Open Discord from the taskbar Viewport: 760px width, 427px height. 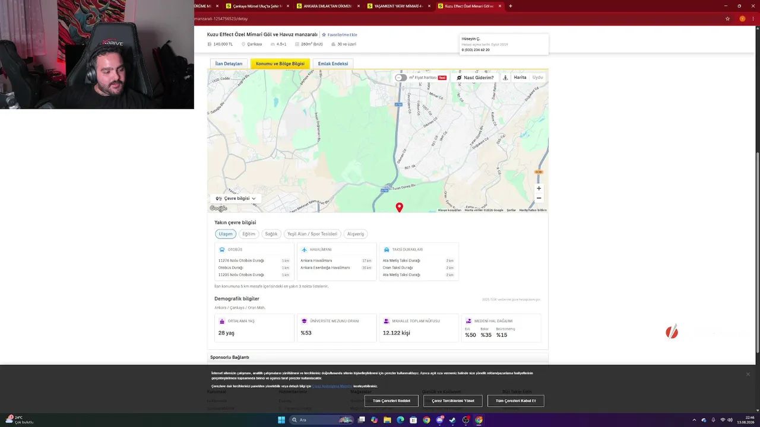tap(440, 420)
